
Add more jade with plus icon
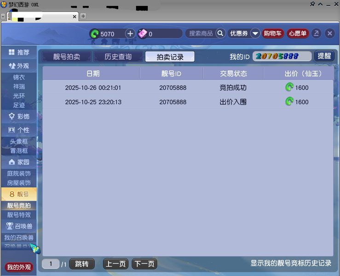(130, 34)
